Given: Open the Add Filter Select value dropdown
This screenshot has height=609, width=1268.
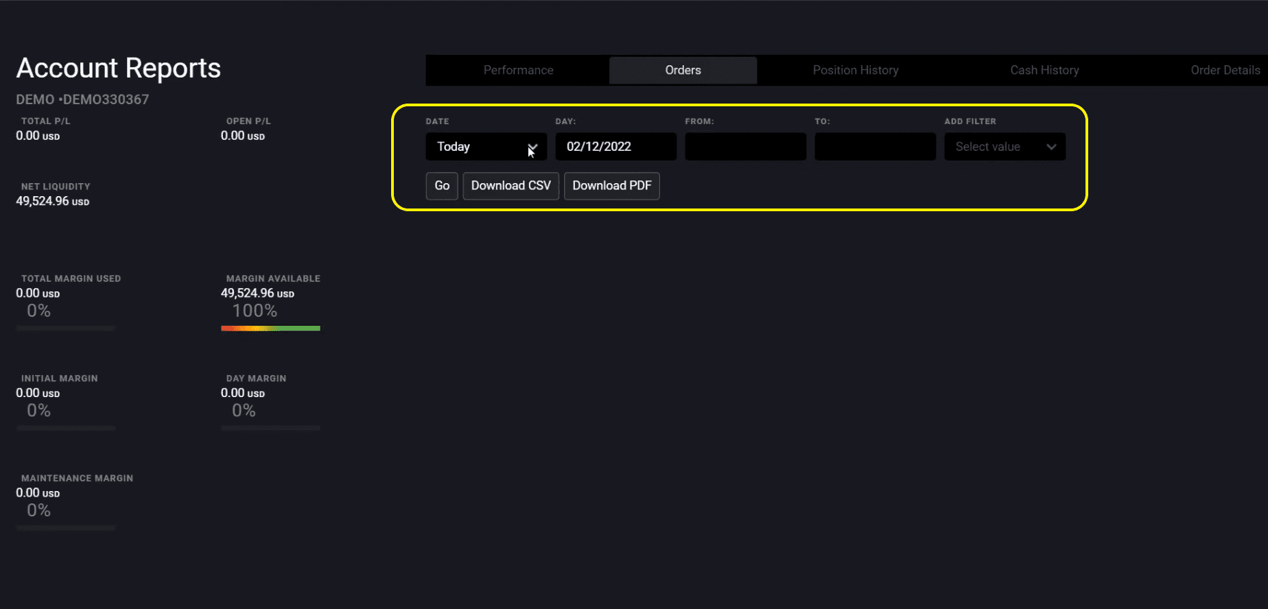Looking at the screenshot, I should click(x=995, y=147).
